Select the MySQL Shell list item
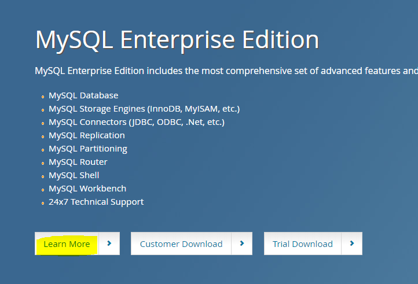 pyautogui.click(x=74, y=175)
